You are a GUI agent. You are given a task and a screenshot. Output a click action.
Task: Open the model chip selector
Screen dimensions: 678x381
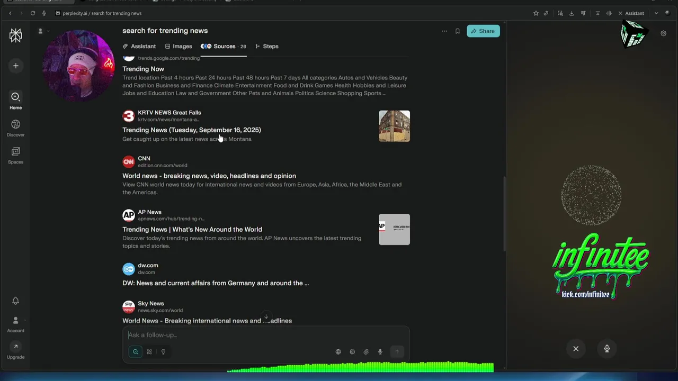[x=352, y=352]
